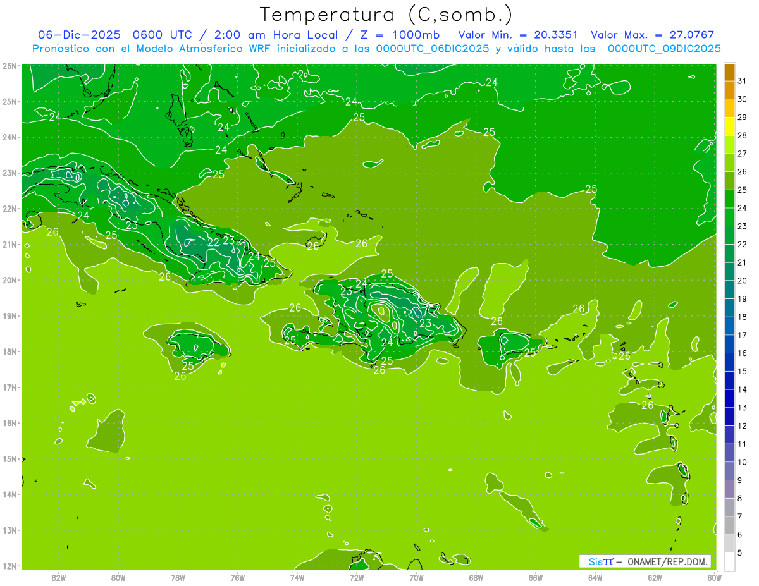759x586 pixels.
Task: Click the 15N latitude axis label
Action: (9, 459)
